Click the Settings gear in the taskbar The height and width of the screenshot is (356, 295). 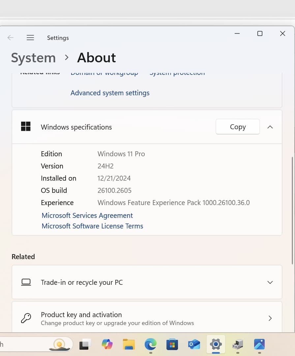(x=216, y=344)
